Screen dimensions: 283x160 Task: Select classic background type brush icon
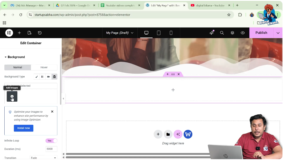click(x=36, y=77)
